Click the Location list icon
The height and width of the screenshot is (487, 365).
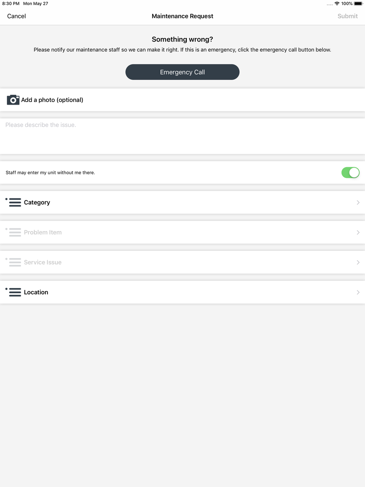coord(13,292)
